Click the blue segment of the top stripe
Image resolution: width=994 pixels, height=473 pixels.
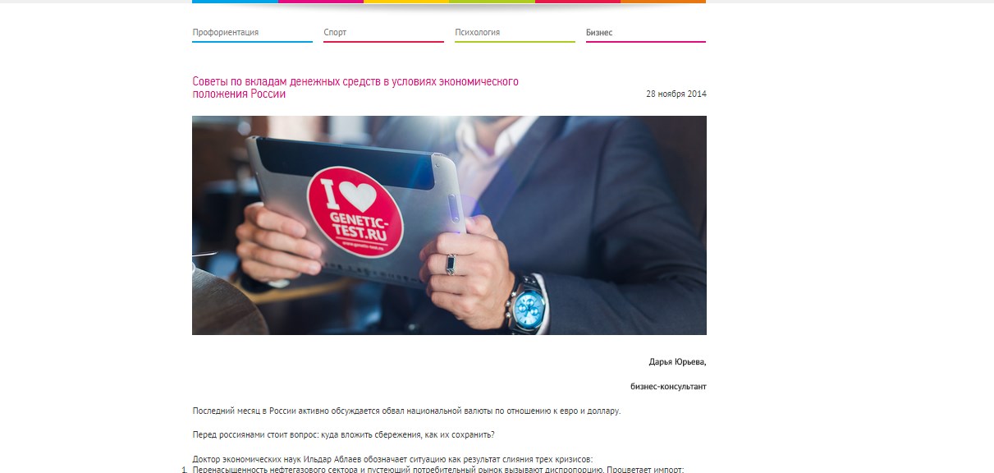236,2
